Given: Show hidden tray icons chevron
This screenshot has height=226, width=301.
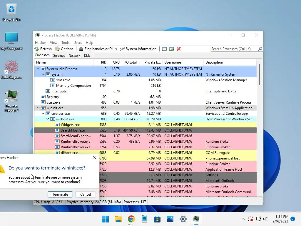Looking at the screenshot, I should [x=243, y=219].
